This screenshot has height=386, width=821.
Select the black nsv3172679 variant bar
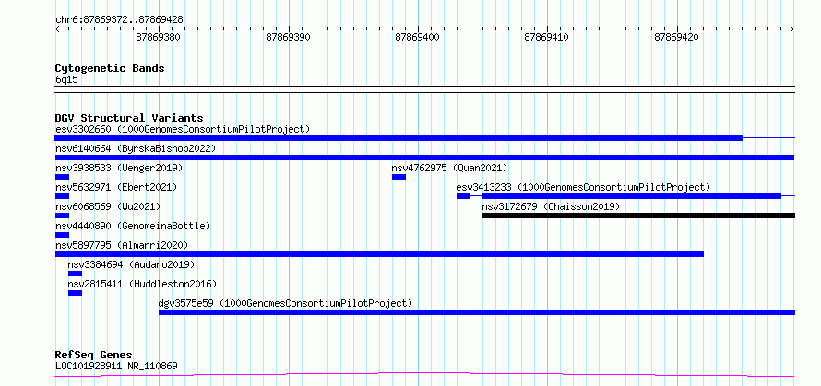click(638, 216)
